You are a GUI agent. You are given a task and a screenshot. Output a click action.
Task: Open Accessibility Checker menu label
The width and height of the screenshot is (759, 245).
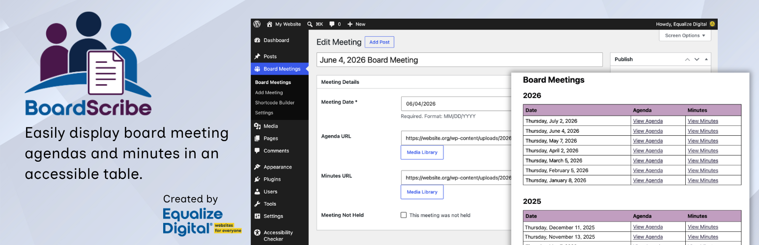[x=278, y=236]
